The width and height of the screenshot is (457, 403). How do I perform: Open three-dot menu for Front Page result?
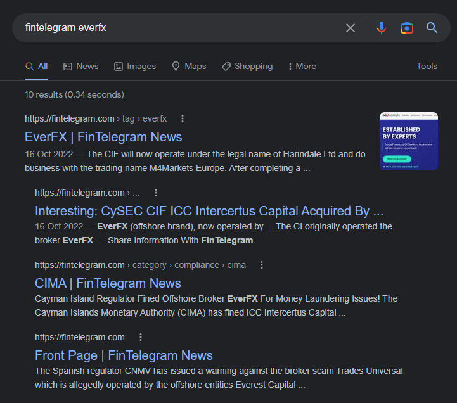point(141,337)
